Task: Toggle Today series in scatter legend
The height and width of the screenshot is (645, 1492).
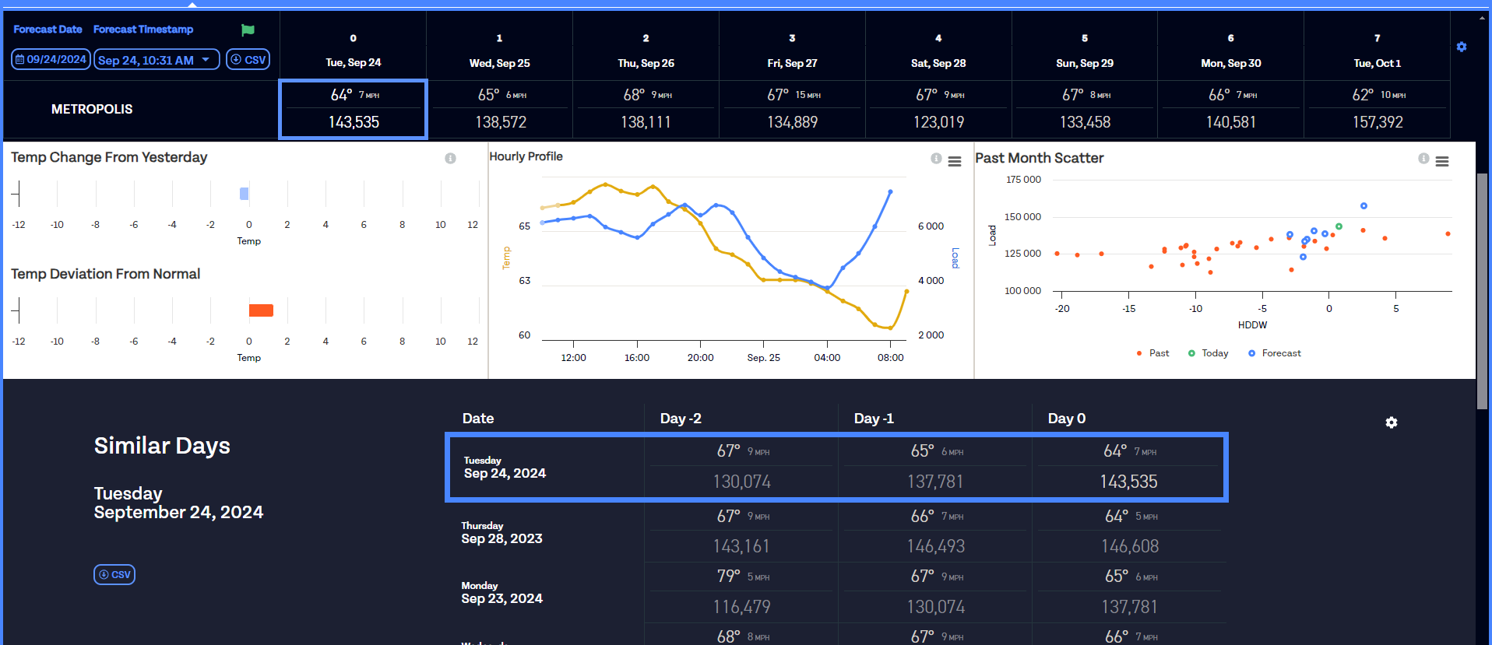Action: pos(1208,353)
